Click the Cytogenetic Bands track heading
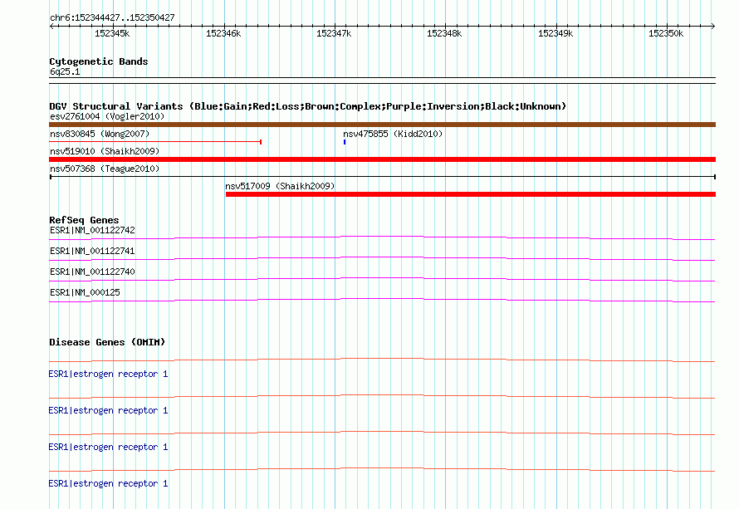 pos(99,61)
